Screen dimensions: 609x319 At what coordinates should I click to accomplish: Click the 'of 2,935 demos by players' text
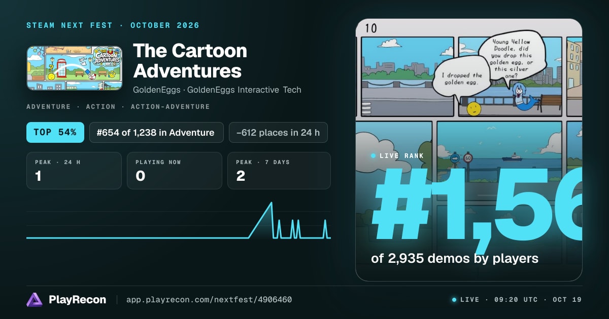pos(455,258)
